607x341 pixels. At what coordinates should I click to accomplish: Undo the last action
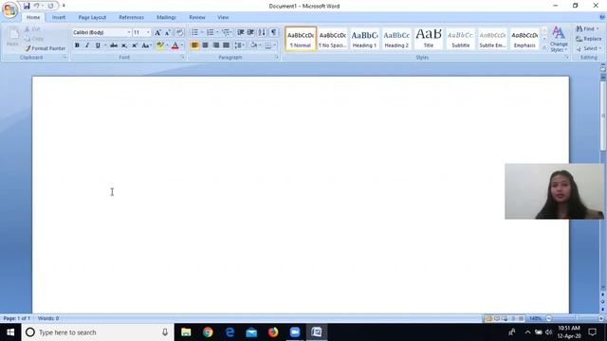pos(36,6)
